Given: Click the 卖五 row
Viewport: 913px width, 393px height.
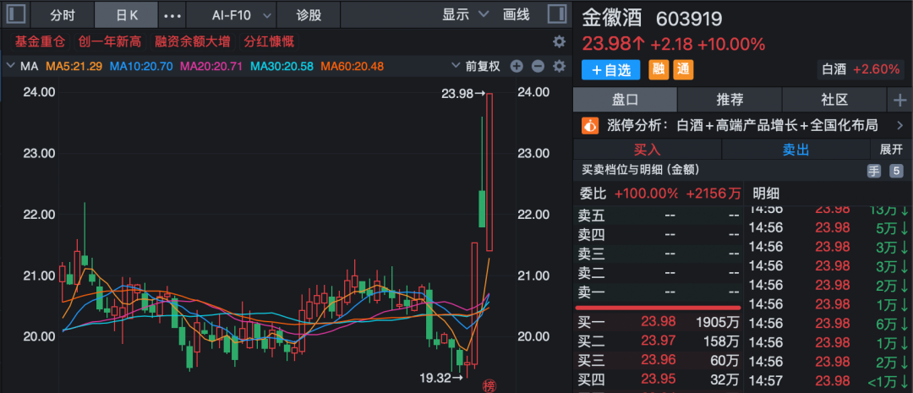Looking at the screenshot, I should click(x=659, y=216).
